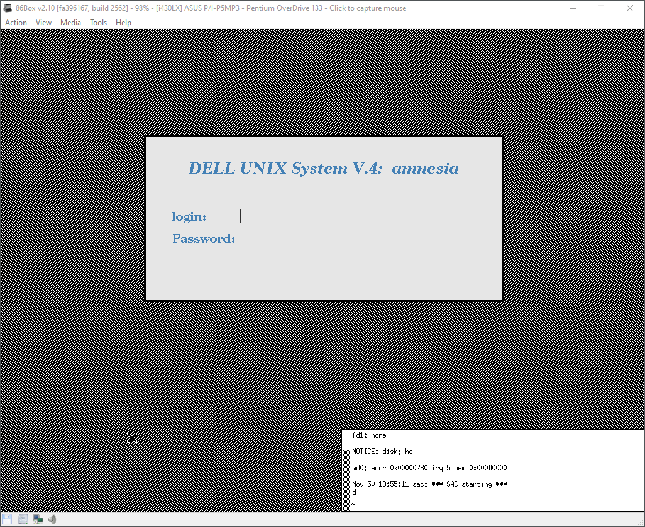Click the 'Password:' label
645x527 pixels.
(203, 239)
